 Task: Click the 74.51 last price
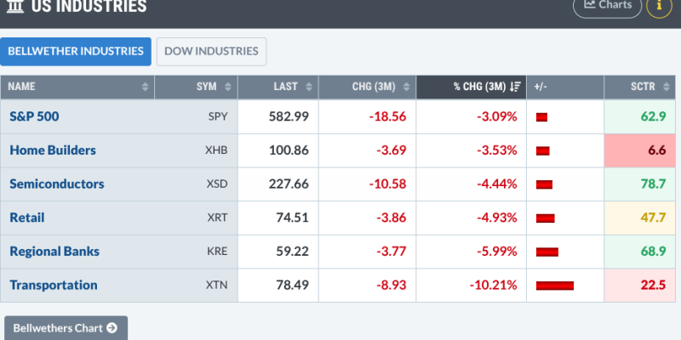coord(292,218)
